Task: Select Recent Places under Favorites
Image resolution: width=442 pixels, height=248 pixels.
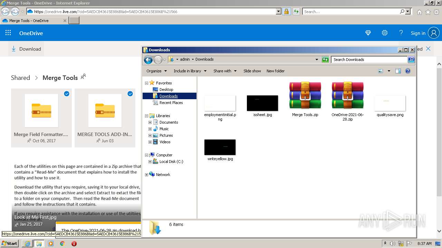Action: pos(171,103)
